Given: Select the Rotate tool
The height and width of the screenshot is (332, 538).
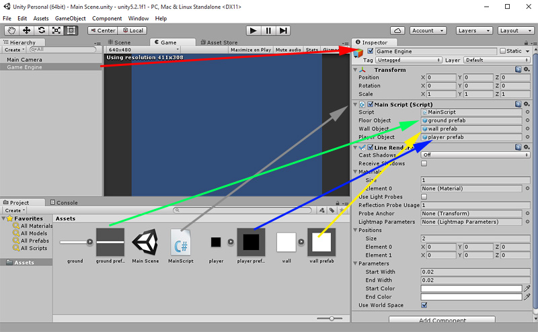Looking at the screenshot, I should 41,30.
